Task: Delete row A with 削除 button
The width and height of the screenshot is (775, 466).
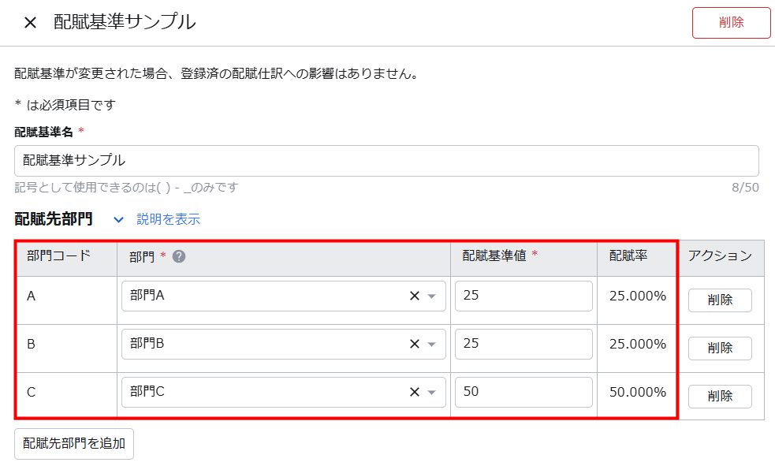Action: click(719, 300)
